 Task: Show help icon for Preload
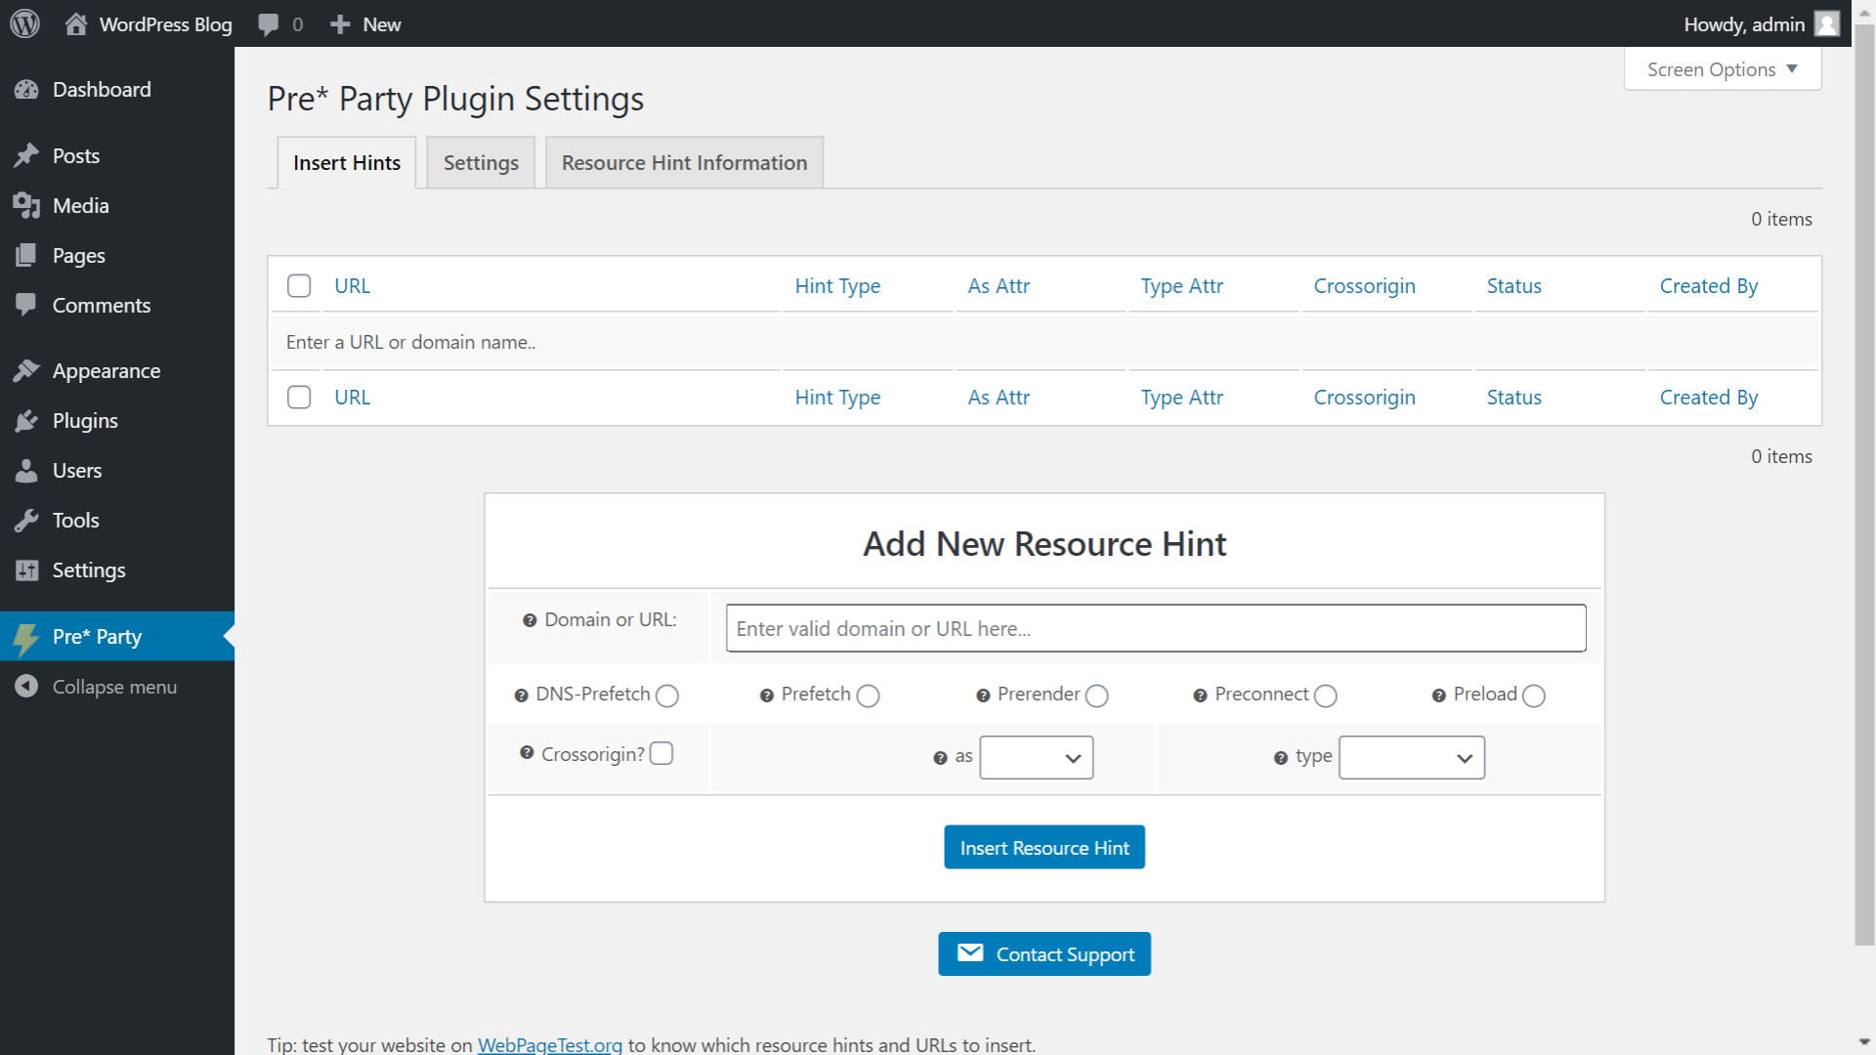(x=1438, y=696)
